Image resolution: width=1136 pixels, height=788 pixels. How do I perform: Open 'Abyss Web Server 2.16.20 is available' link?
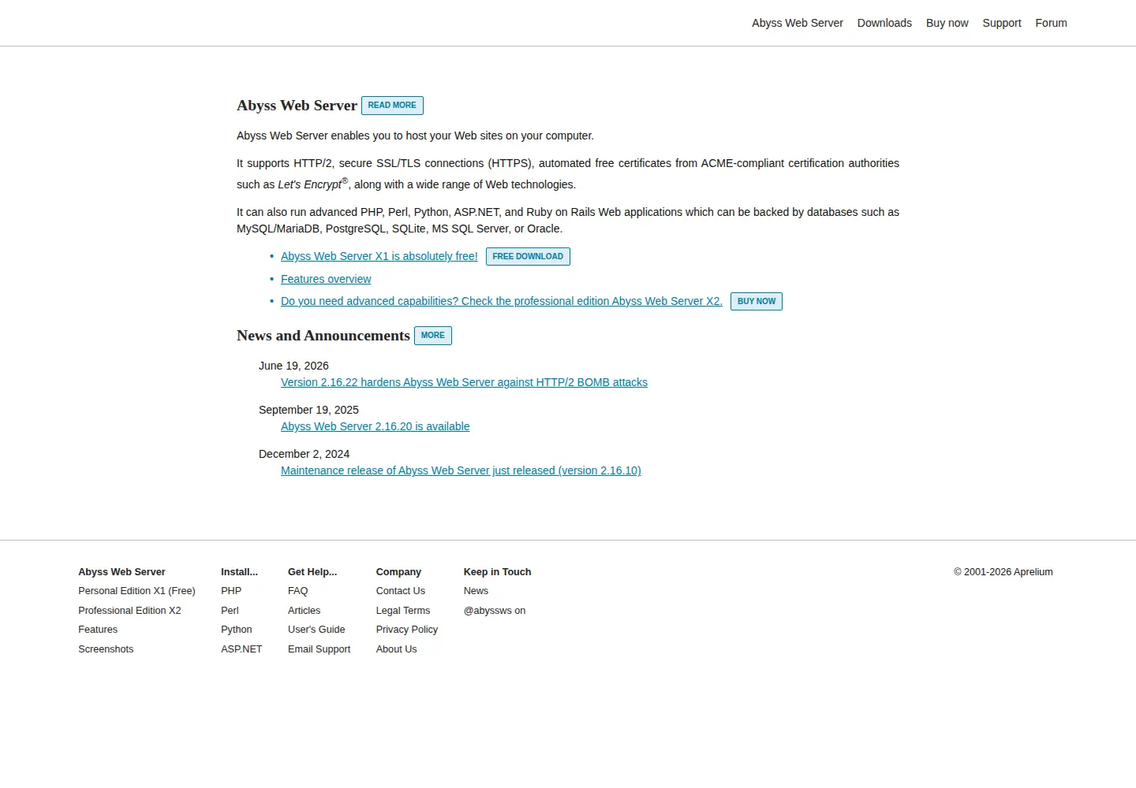375,426
